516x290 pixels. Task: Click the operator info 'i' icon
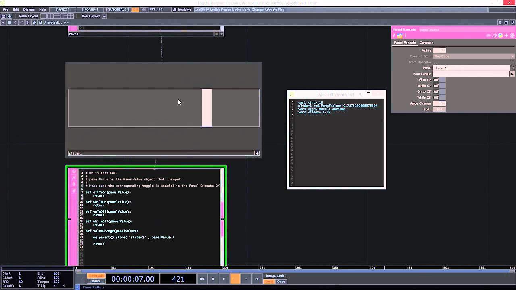[x=406, y=36]
